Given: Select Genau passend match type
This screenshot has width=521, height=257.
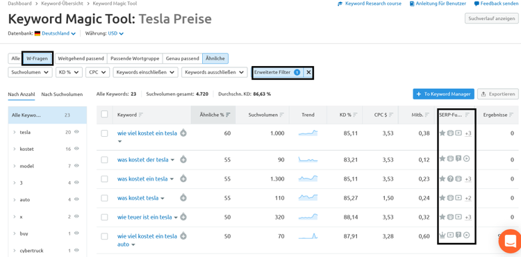Looking at the screenshot, I should (x=183, y=58).
